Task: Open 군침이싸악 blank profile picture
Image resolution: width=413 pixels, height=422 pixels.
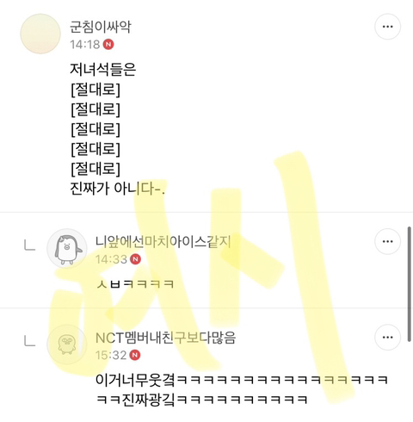Action: [40, 34]
